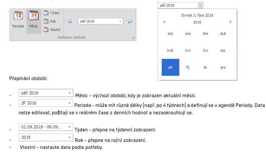Switch to Rok year view
The image size is (266, 152).
click(50, 21)
